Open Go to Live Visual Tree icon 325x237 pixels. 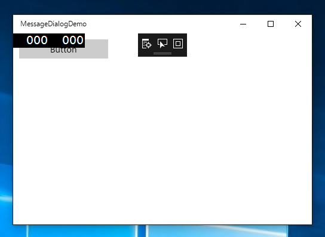point(147,44)
